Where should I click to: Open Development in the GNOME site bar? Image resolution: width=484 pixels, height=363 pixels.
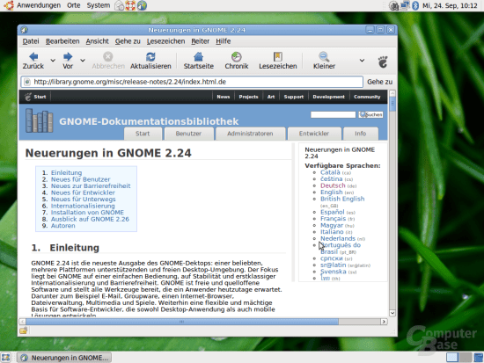[328, 97]
